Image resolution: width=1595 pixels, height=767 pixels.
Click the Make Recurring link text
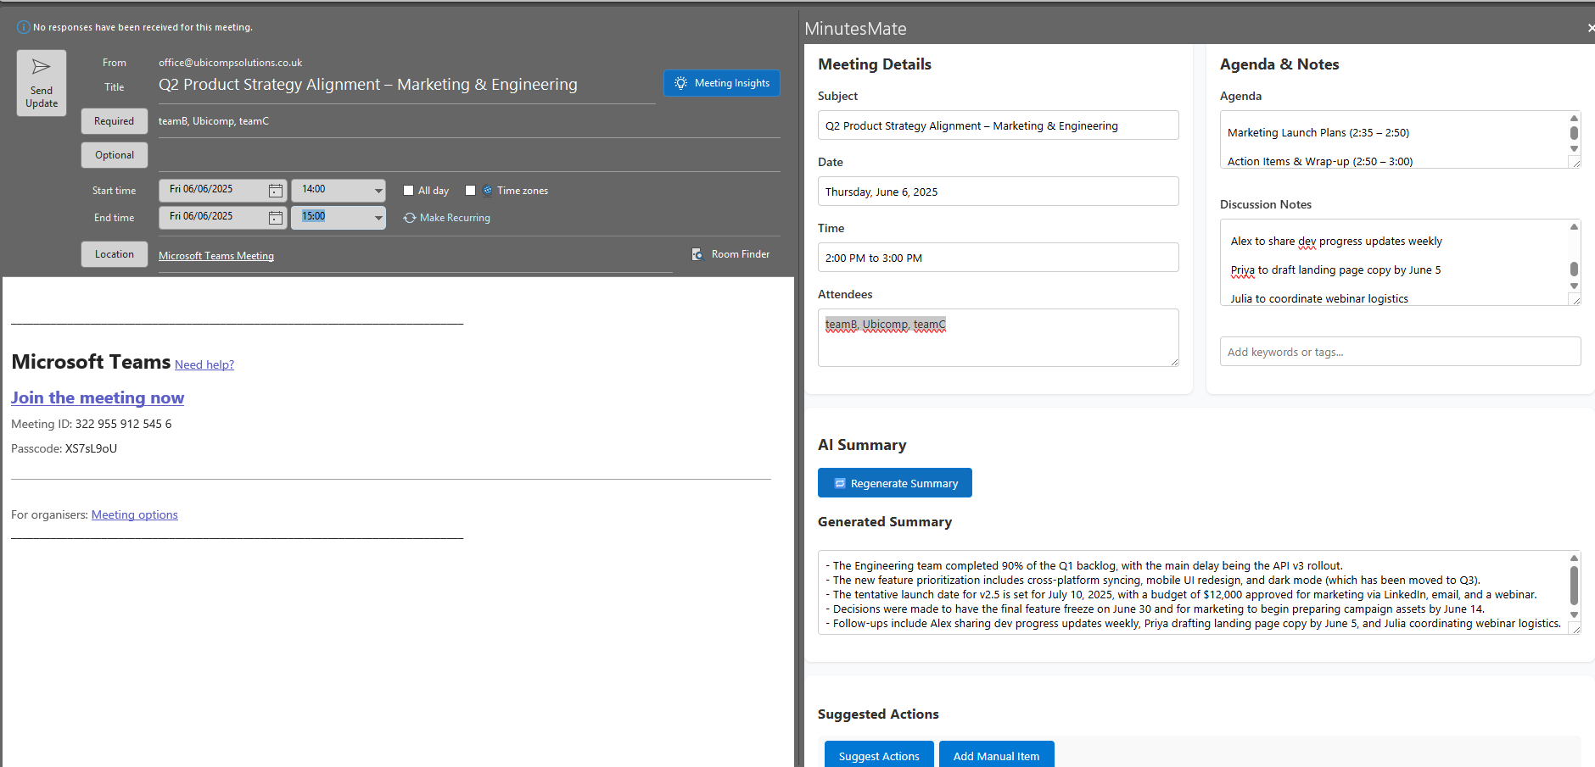[455, 218]
